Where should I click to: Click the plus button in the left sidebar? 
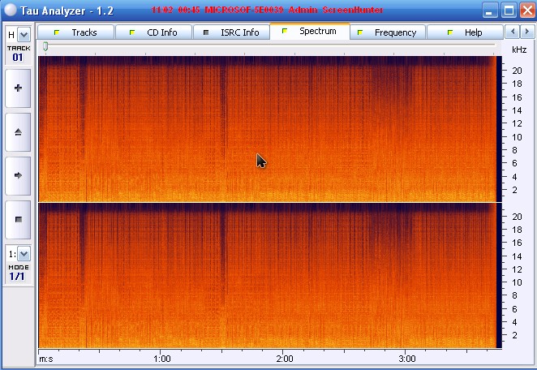pos(19,88)
